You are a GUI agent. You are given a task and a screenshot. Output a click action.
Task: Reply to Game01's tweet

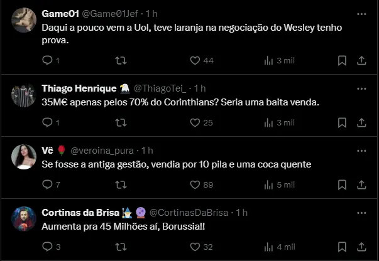(48, 60)
